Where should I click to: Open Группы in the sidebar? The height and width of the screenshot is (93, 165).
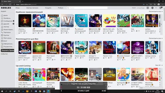tap(5, 35)
